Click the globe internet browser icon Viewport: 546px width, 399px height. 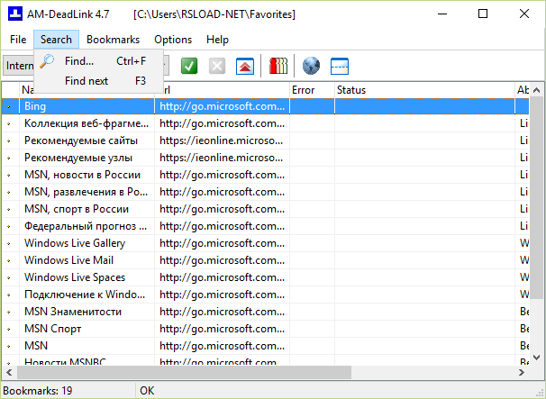311,66
